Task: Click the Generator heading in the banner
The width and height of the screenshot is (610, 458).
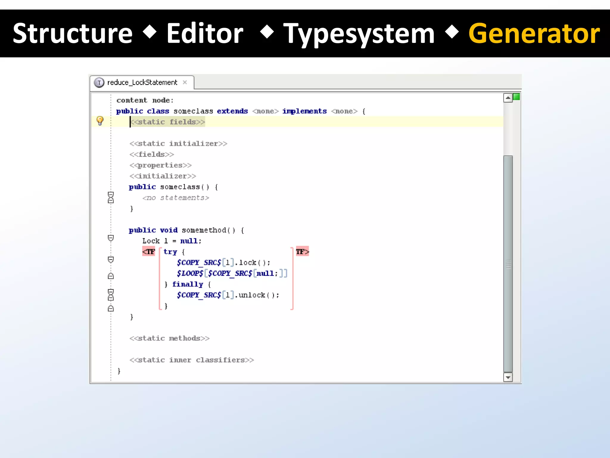Action: pyautogui.click(x=534, y=33)
